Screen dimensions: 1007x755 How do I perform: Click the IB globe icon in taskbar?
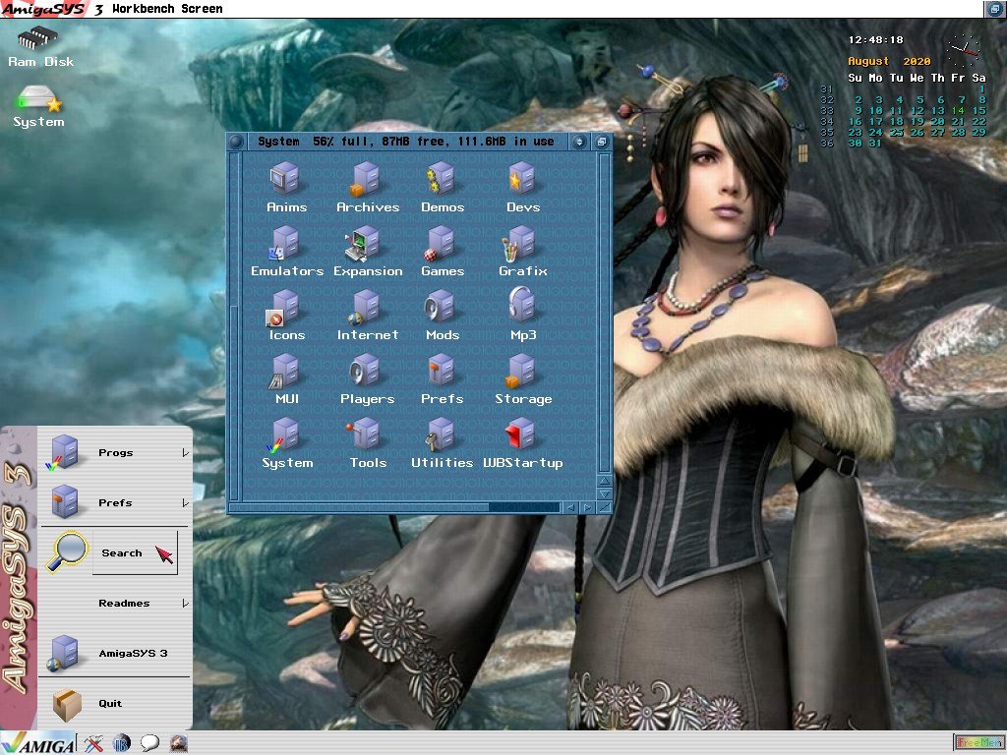pyautogui.click(x=121, y=743)
